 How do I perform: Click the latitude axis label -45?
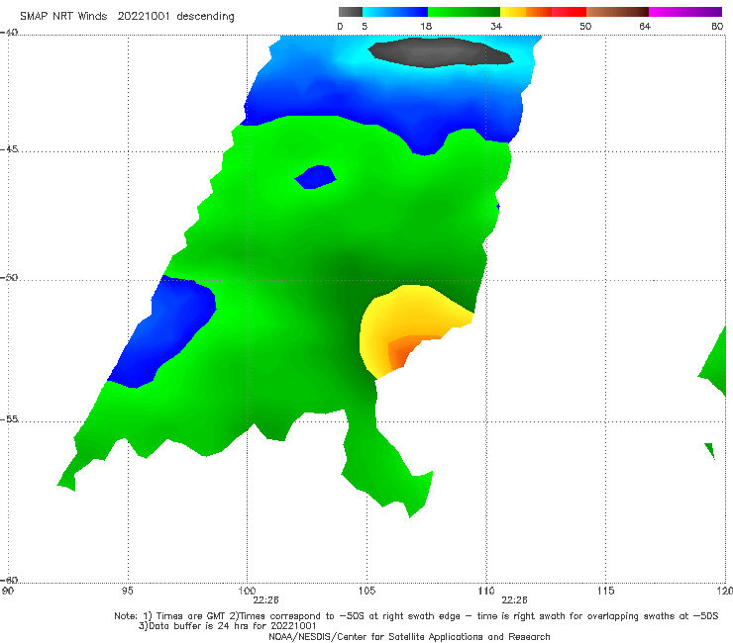[9, 149]
